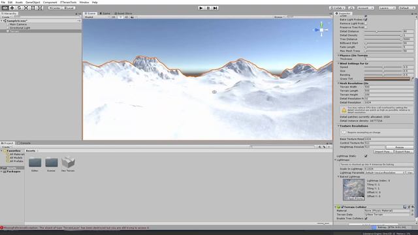Click Open Preview on lightmap thumbnail
The width and height of the screenshot is (418, 235).
(355, 198)
